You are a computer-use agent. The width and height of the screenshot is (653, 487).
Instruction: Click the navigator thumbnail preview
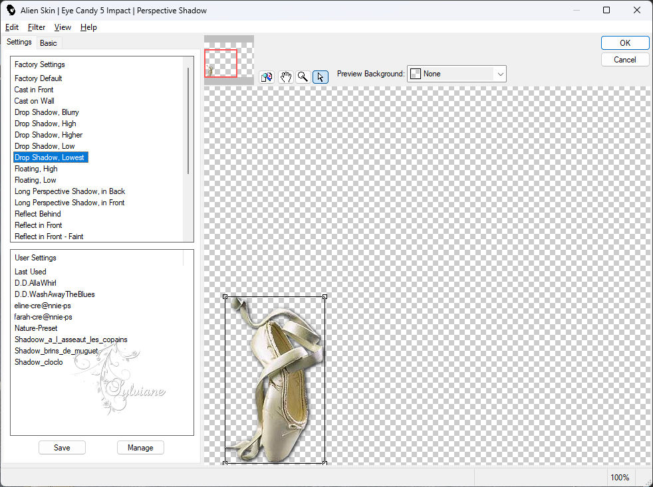[x=229, y=60]
